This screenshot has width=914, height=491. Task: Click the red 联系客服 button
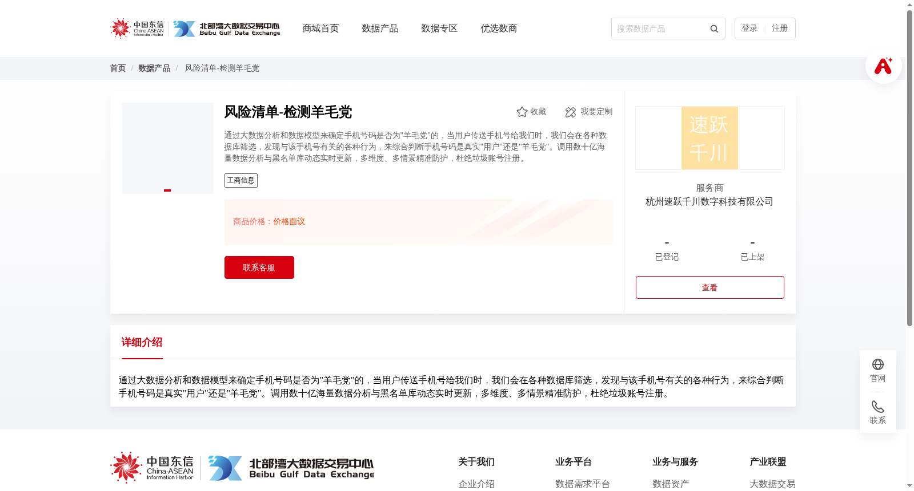pyautogui.click(x=259, y=267)
